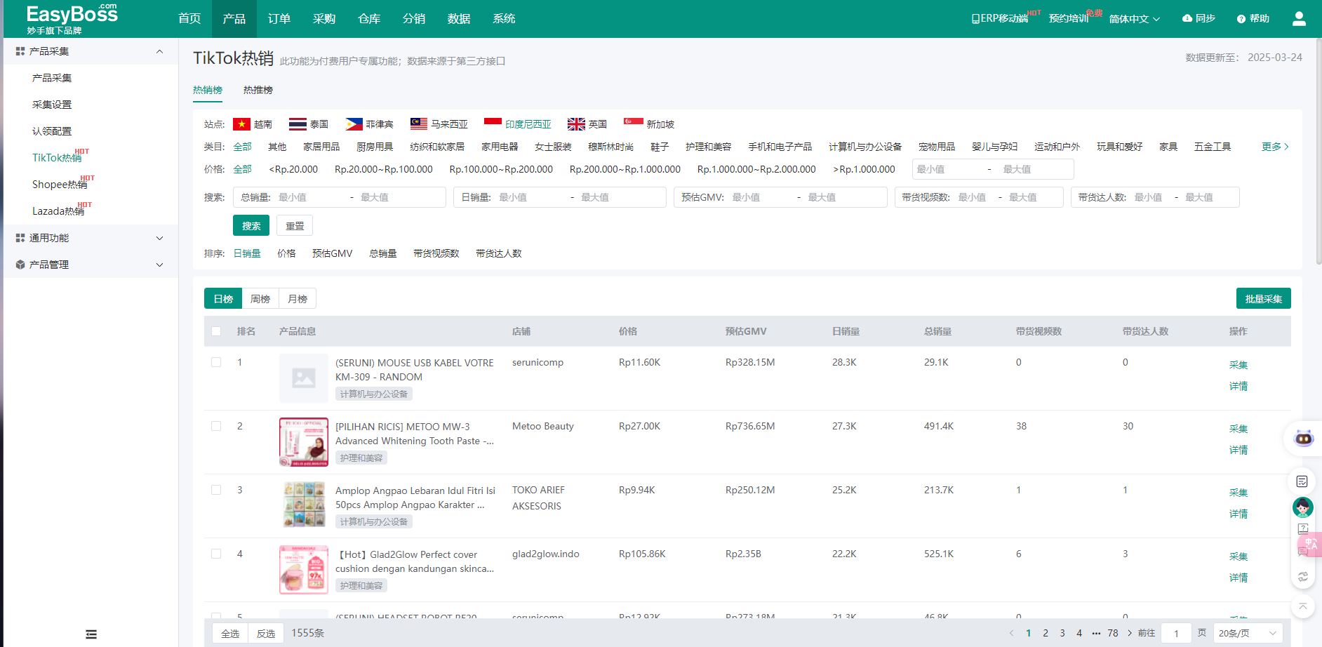Go to next page arrow in pagination
The height and width of the screenshot is (647, 1322).
1130,633
